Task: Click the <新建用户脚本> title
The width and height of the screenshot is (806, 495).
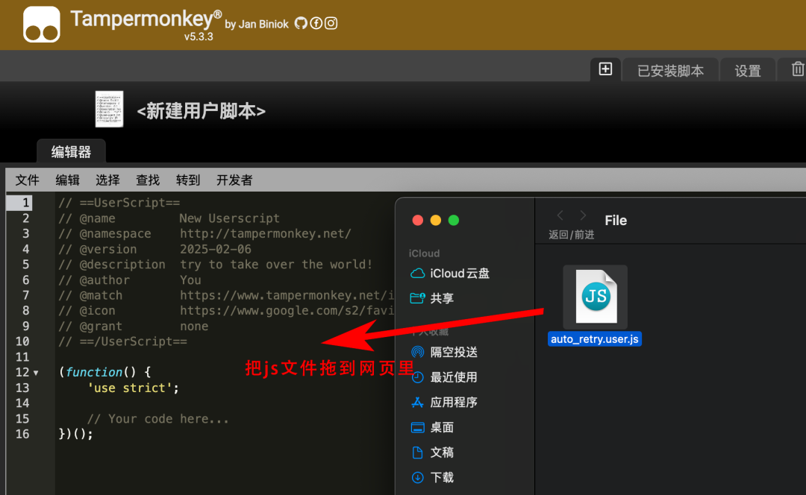Action: (201, 111)
